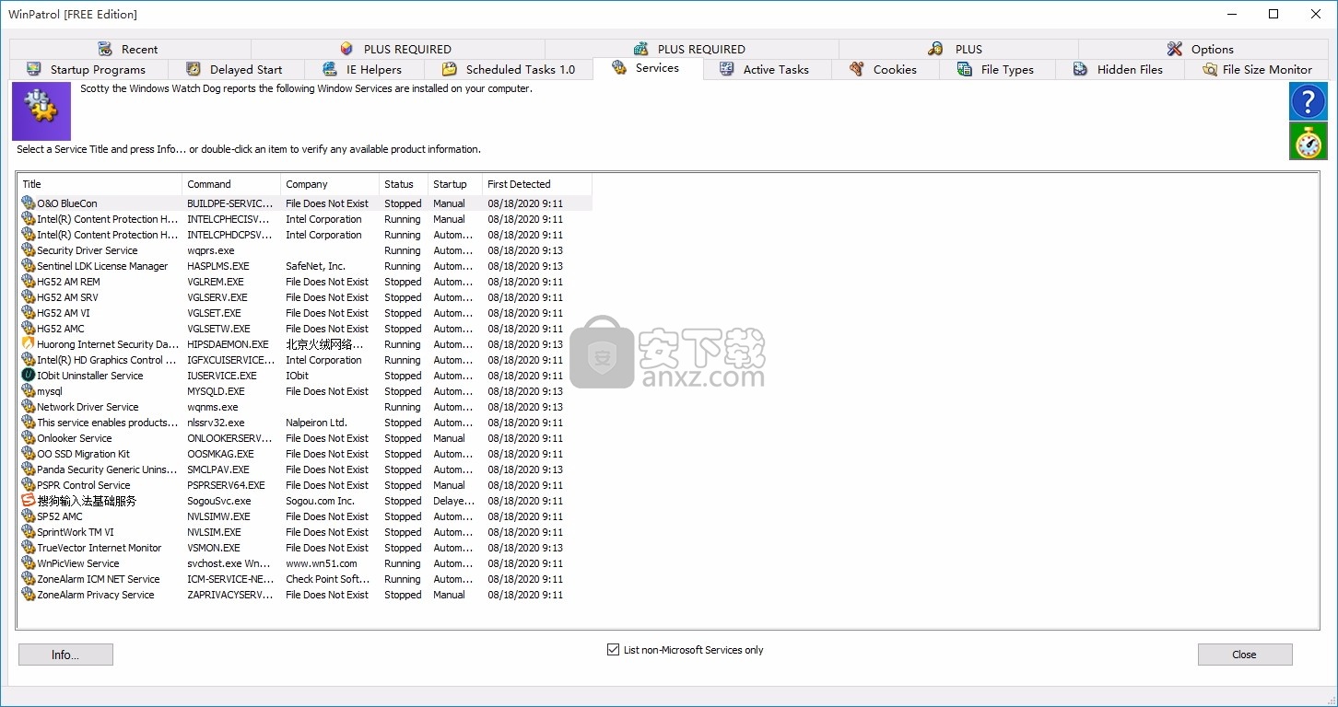The height and width of the screenshot is (707, 1338).
Task: Open the File Types tab
Action: (998, 69)
